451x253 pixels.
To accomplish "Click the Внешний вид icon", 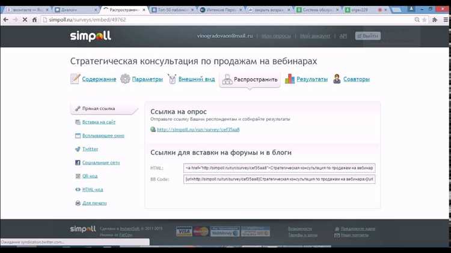I will pyautogui.click(x=172, y=79).
